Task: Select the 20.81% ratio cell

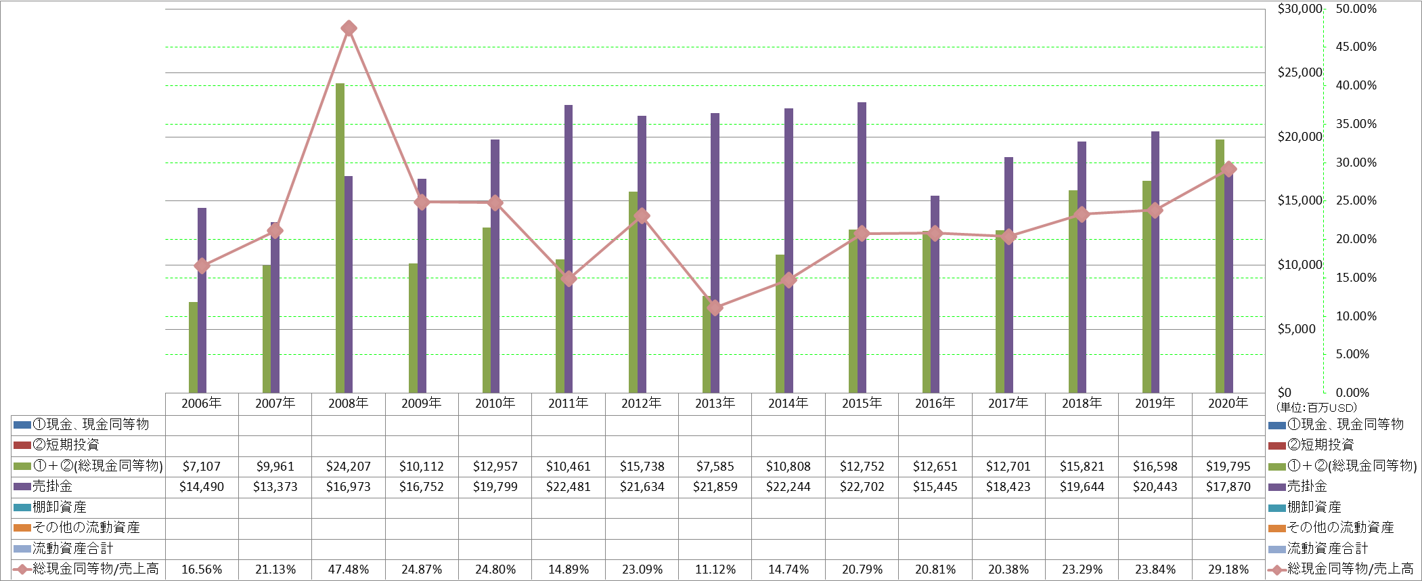Action: (x=935, y=569)
